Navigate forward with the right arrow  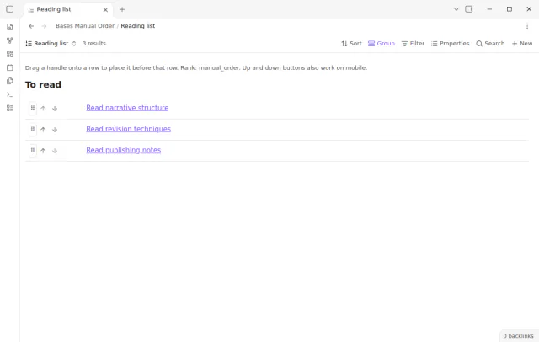pos(44,26)
